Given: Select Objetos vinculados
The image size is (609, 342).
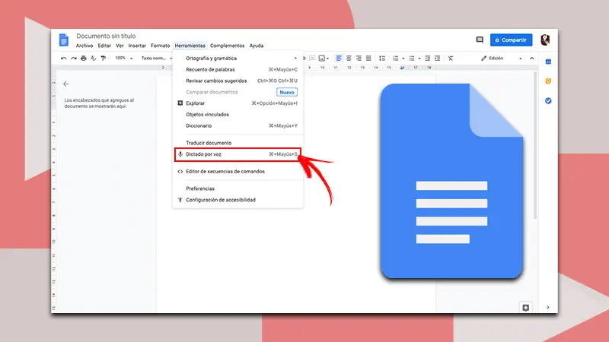Looking at the screenshot, I should (238, 115).
